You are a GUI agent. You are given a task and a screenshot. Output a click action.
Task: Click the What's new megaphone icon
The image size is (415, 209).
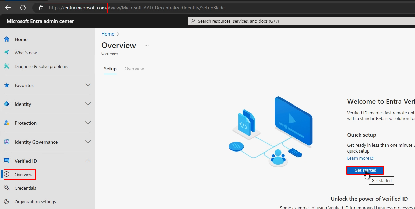7,53
